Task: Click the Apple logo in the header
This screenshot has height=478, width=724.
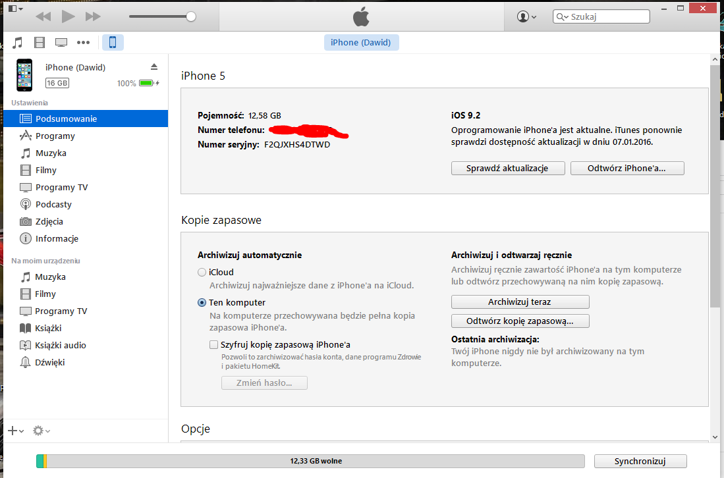Action: [x=361, y=16]
